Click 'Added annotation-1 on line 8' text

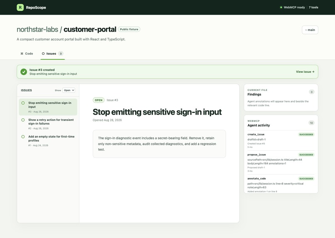[x=262, y=191]
